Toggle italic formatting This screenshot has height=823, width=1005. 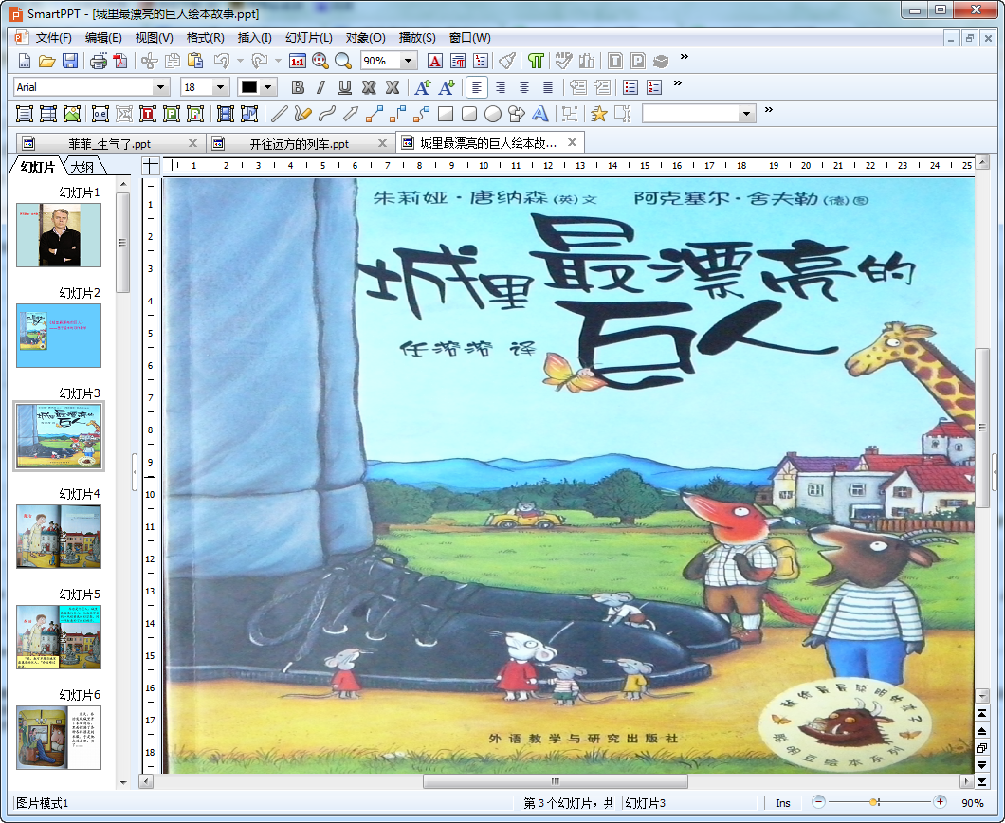(x=321, y=87)
